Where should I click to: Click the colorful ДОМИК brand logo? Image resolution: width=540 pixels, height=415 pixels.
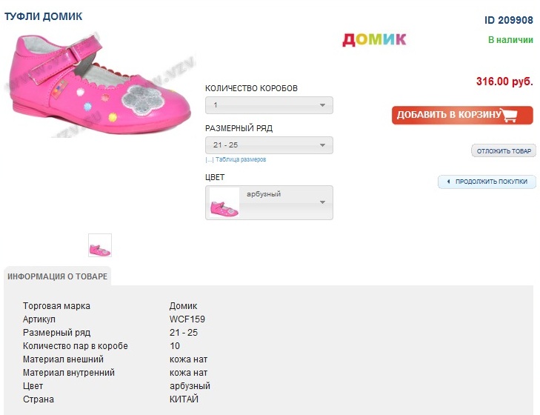click(374, 39)
